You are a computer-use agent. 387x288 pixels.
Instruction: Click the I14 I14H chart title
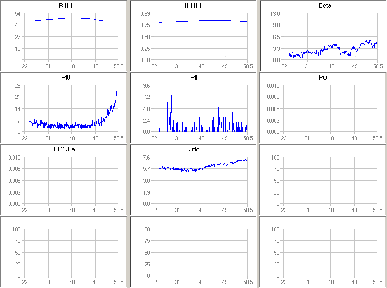[x=201, y=5]
